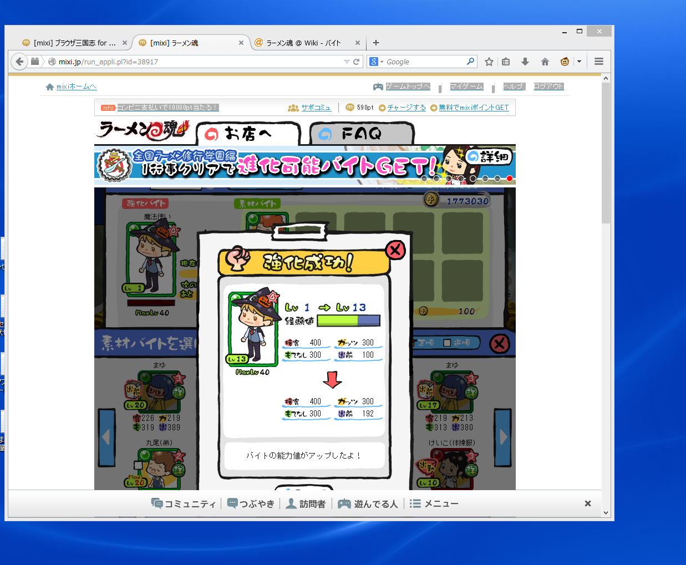Click 無料でmixiポイントGET link
The image size is (686, 565).
point(474,108)
